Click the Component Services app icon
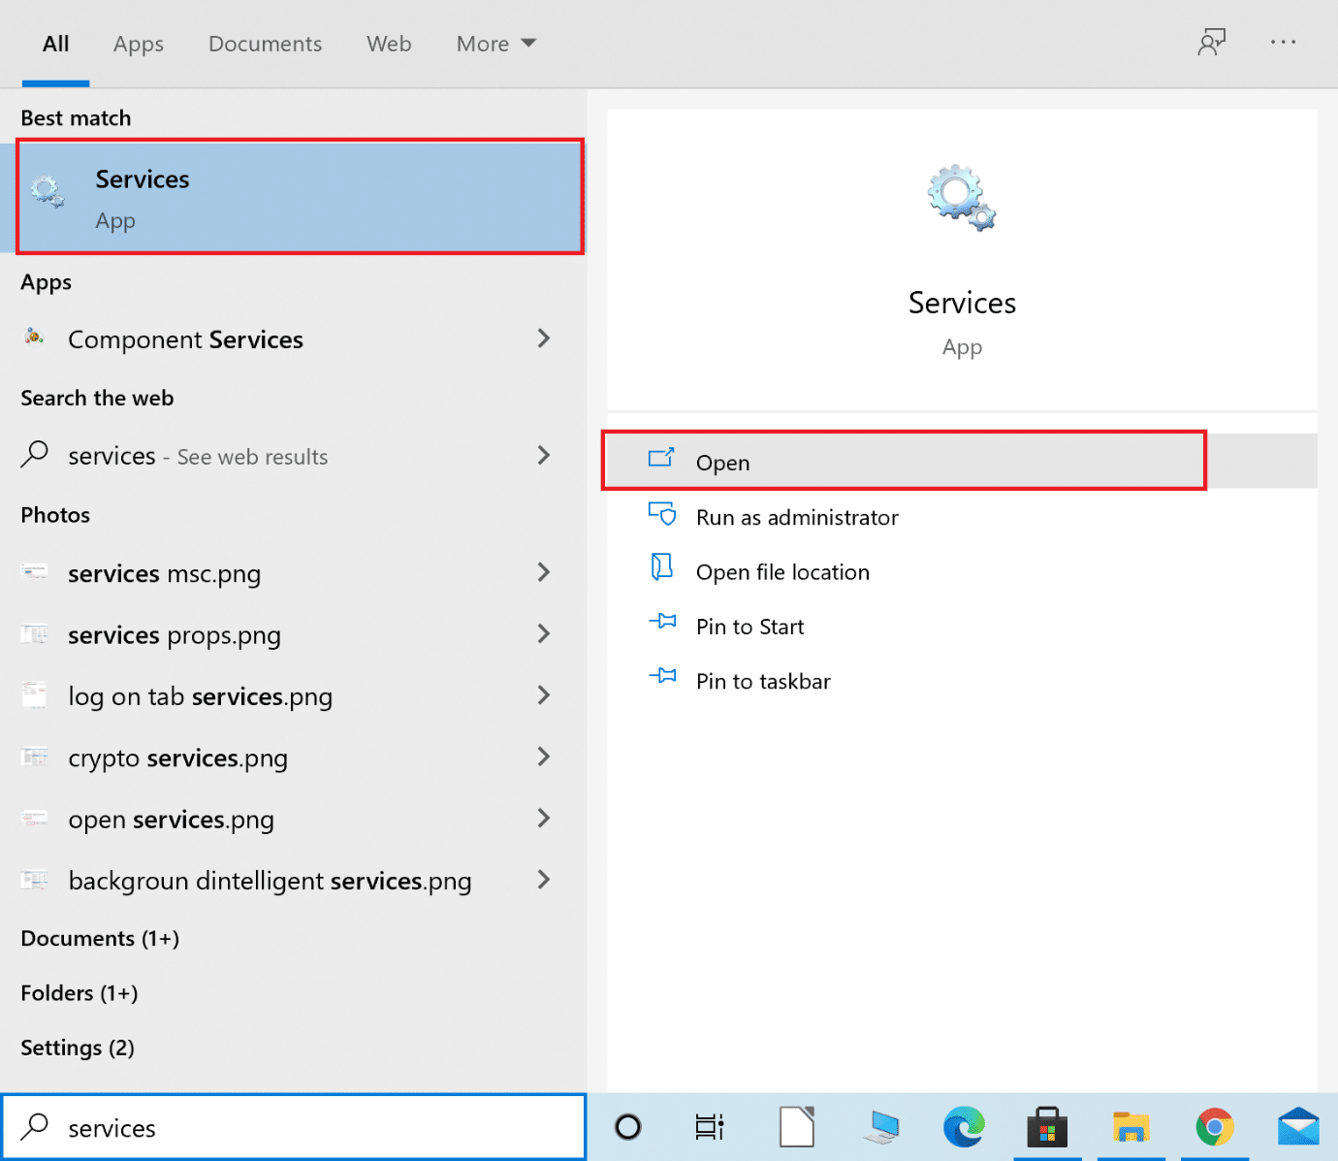This screenshot has width=1338, height=1161. 33,339
